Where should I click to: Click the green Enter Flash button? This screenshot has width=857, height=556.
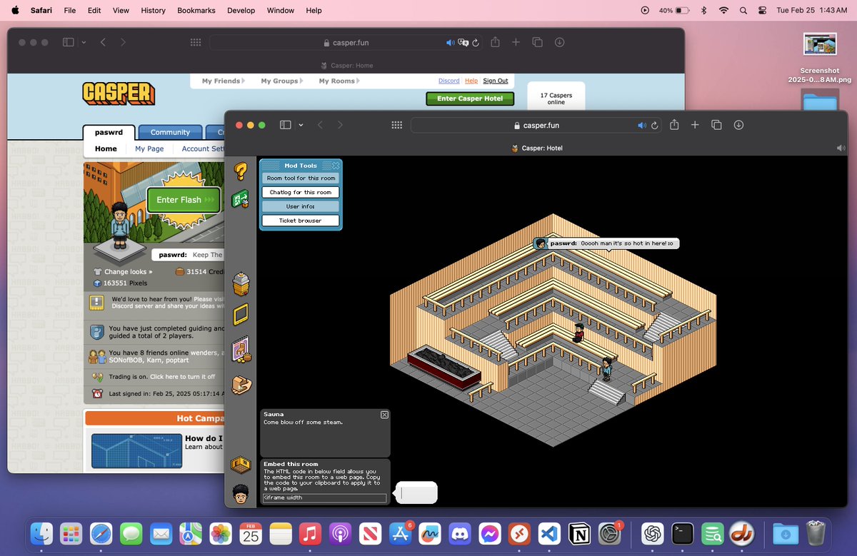click(x=184, y=200)
